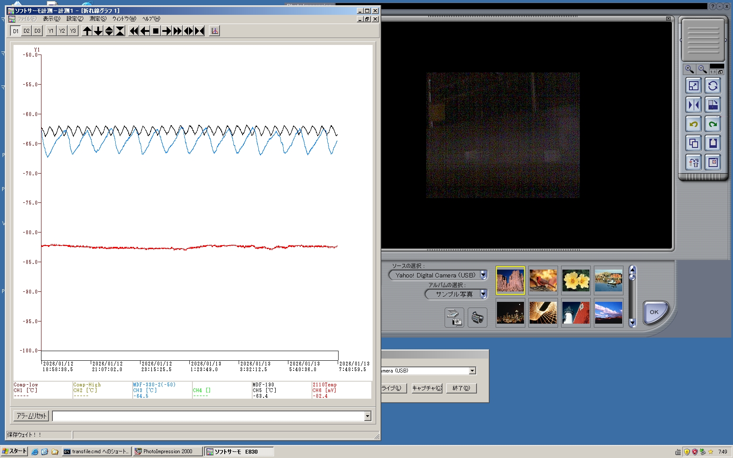Open the 測定(S) menu

pyautogui.click(x=98, y=19)
